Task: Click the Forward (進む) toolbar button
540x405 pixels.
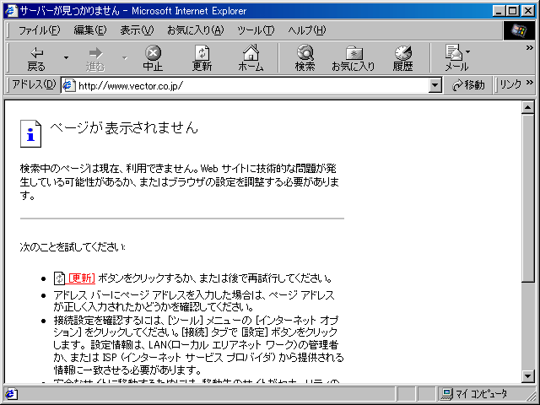Action: [x=95, y=58]
